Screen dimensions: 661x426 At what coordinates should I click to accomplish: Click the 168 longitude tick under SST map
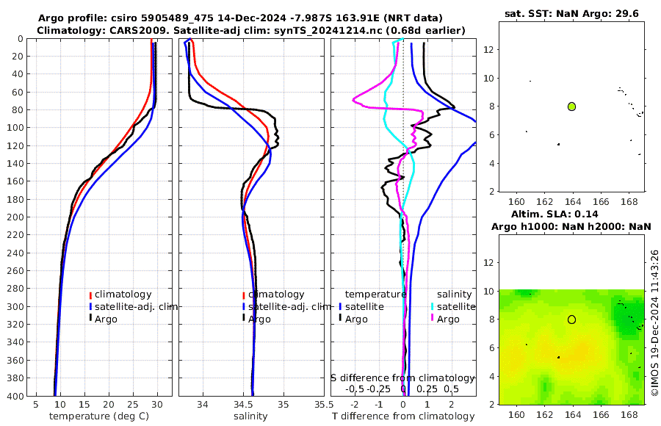pos(629,201)
